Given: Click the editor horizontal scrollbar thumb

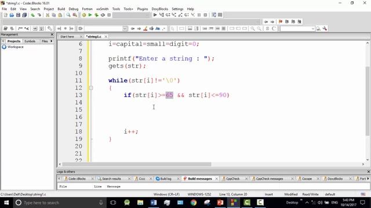Looking at the screenshot, I should pos(137,164).
